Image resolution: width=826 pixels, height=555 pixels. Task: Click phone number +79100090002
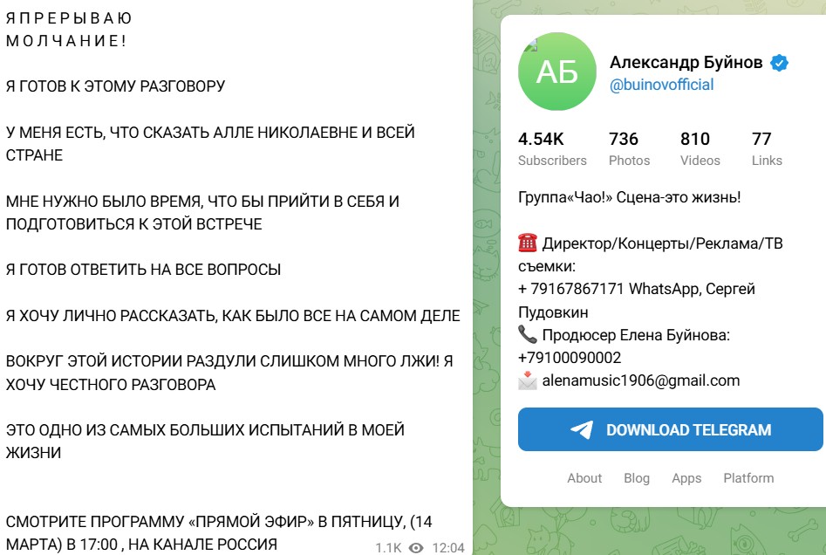(570, 358)
